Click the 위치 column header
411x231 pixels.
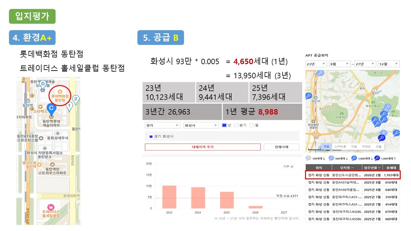318,168
